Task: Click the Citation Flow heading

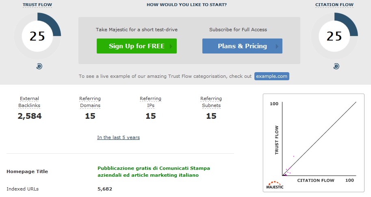Action: (x=334, y=5)
